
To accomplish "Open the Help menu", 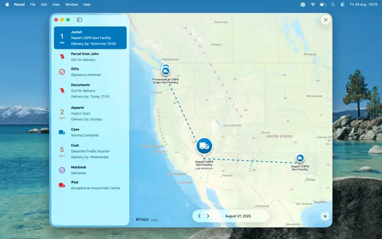I will [x=87, y=4].
